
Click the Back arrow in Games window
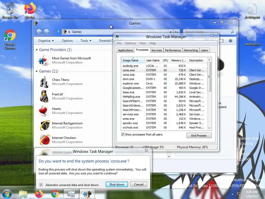tap(39, 32)
